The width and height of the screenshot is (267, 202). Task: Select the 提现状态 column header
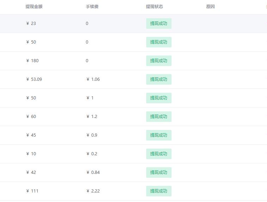[x=154, y=7]
